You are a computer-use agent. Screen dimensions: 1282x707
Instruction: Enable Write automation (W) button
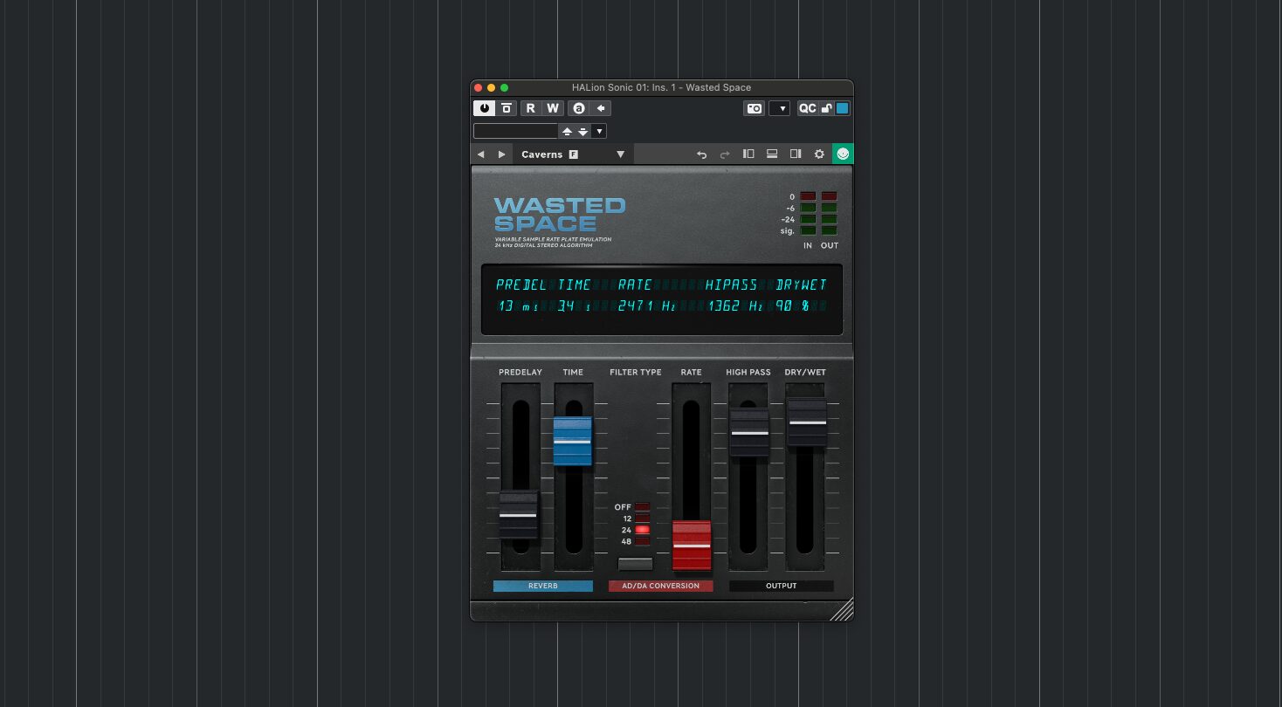(552, 108)
